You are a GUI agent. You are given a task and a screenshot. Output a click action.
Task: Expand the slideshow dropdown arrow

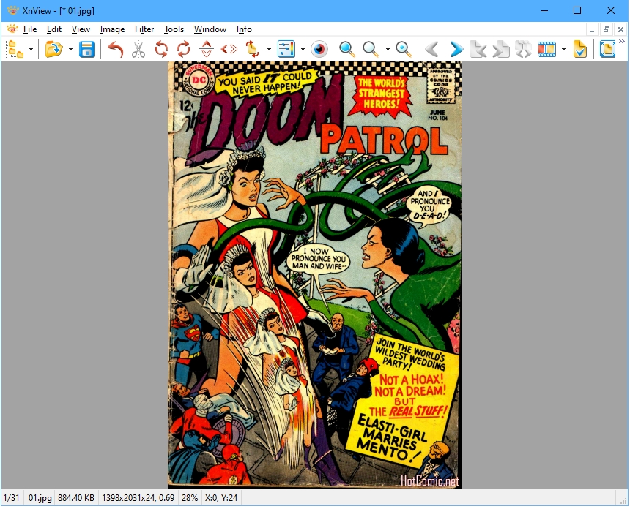coord(563,49)
